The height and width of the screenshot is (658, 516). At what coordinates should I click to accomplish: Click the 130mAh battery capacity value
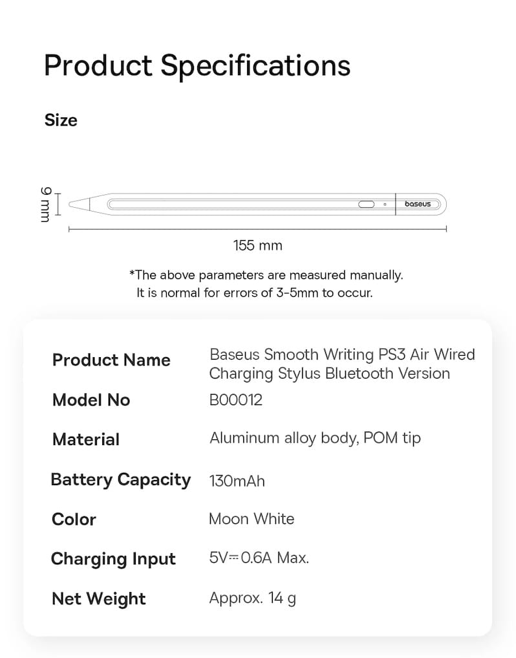(x=237, y=481)
